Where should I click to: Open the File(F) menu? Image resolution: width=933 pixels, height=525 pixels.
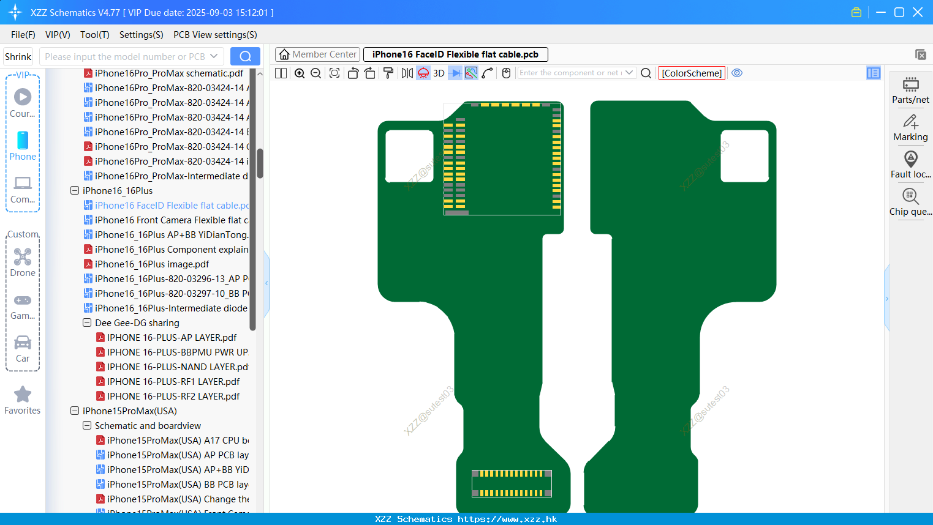coord(23,35)
